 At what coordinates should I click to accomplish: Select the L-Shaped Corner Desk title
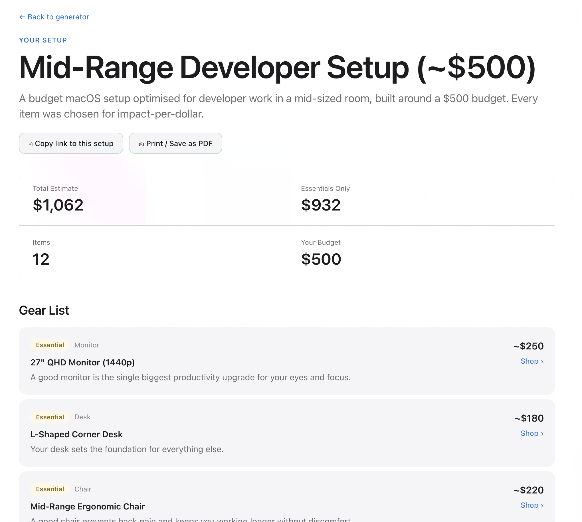[x=76, y=434]
